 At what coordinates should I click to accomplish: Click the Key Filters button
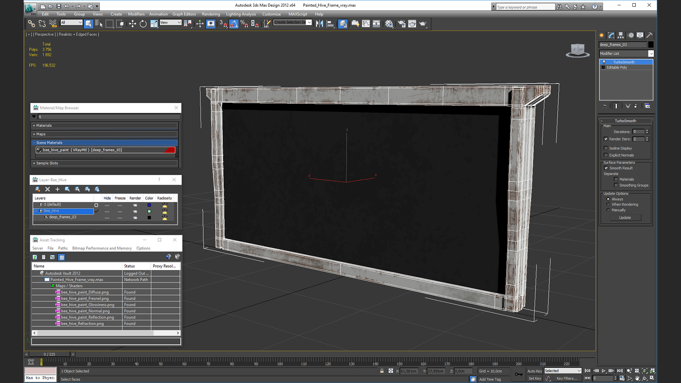(566, 378)
